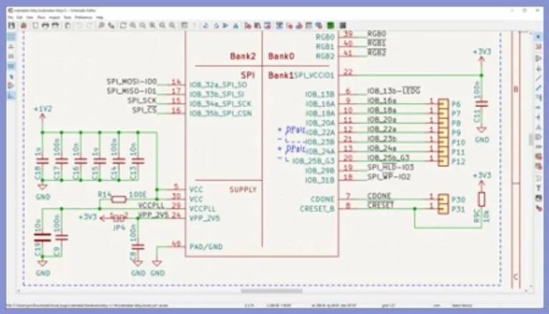Viewport: 549px width, 314px height.
Task: Select the Wire to Bus Entry tool
Action: pyautogui.click(x=538, y=98)
